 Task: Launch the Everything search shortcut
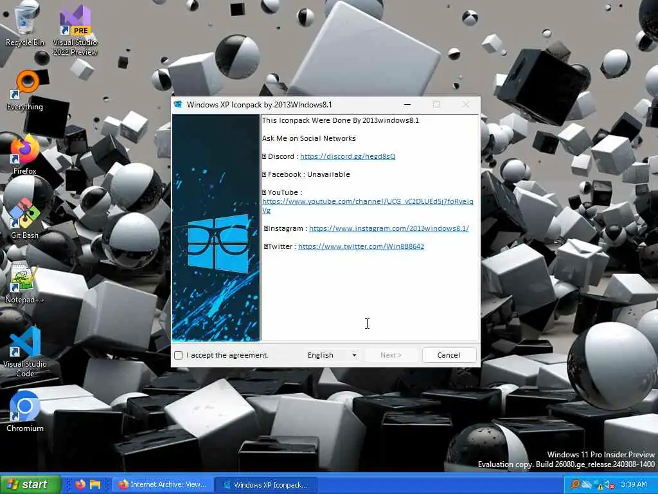click(25, 90)
